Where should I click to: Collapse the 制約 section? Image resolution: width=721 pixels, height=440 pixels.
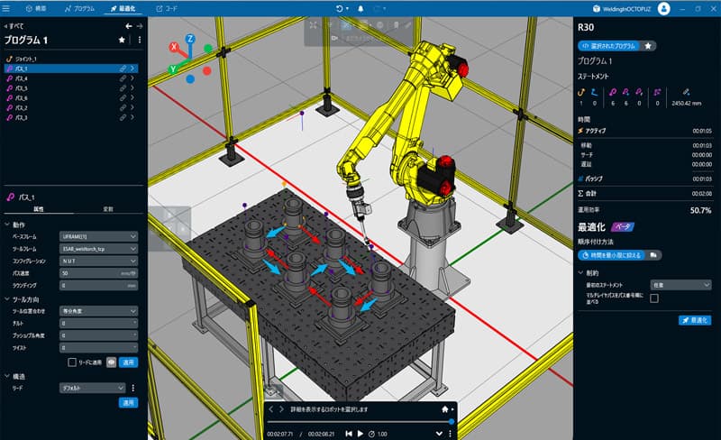point(580,272)
